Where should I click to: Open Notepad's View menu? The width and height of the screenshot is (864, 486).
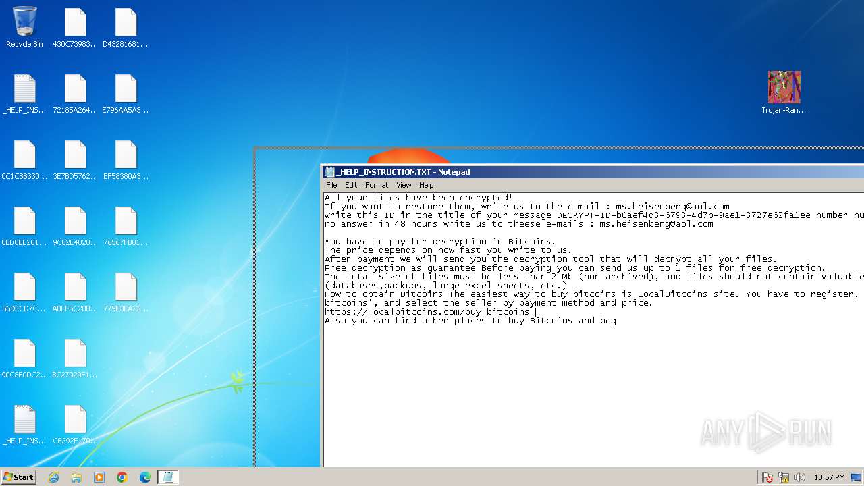coord(404,185)
